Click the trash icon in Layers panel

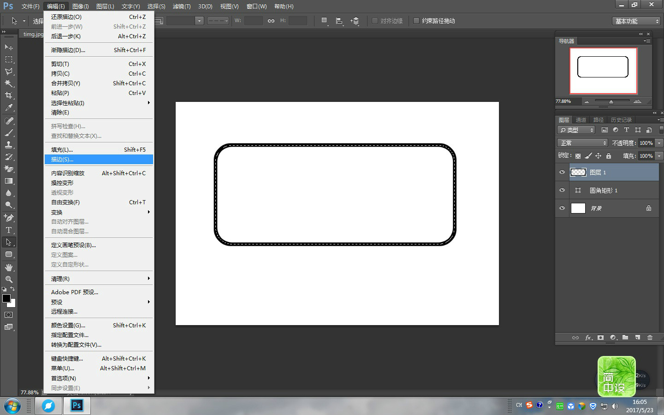pos(650,338)
